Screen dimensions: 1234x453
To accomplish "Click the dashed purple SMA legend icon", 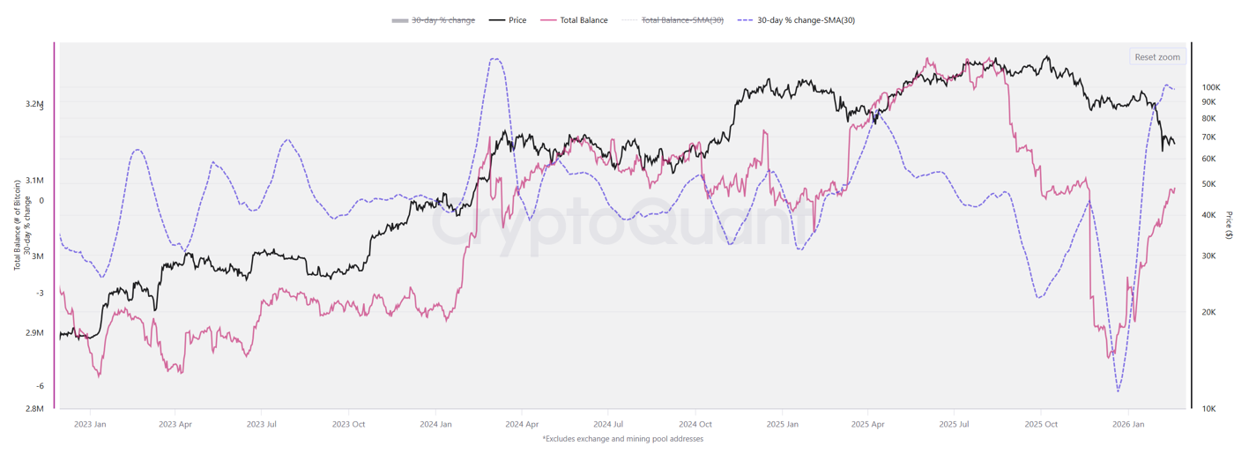I will (x=744, y=20).
